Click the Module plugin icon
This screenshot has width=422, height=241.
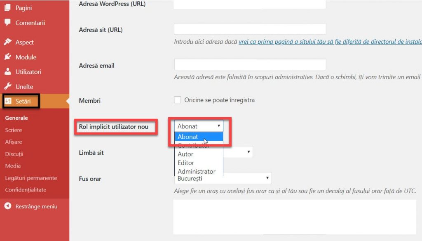tap(7, 57)
